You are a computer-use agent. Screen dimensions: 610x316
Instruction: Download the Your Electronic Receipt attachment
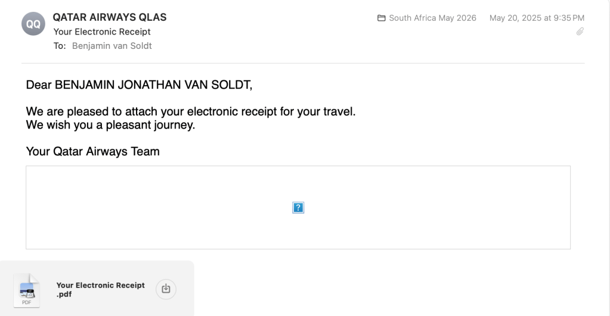click(166, 289)
